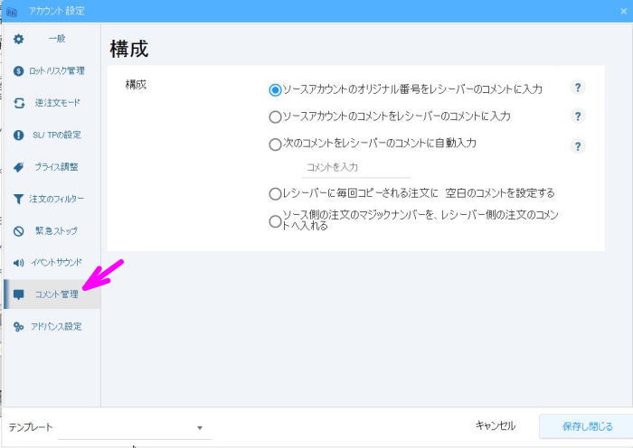Image resolution: width=633 pixels, height=448 pixels.
Task: Open the help icon for auto-input comment option
Action: [x=578, y=146]
